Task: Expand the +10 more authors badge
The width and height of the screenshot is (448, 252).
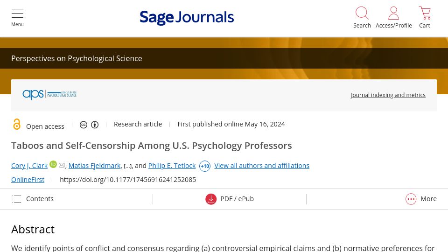Action: click(205, 166)
